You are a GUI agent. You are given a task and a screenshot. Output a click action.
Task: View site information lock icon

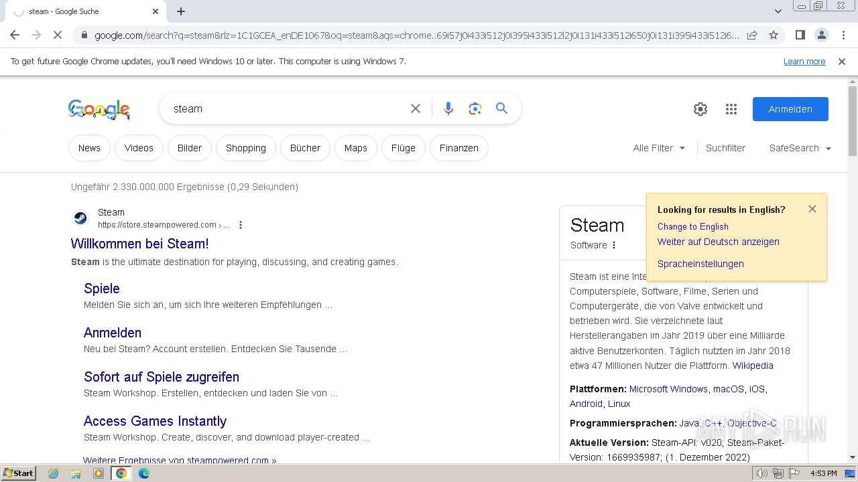coord(84,35)
